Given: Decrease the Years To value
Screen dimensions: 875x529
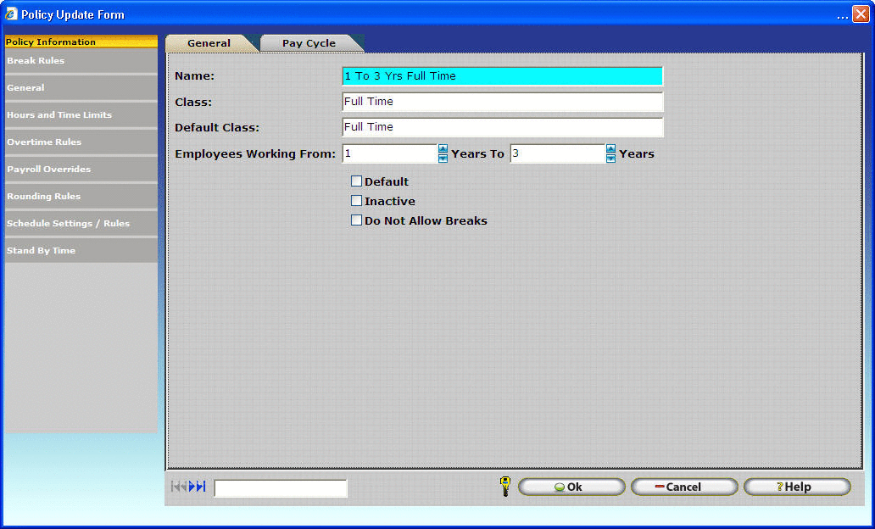Looking at the screenshot, I should (x=610, y=159).
